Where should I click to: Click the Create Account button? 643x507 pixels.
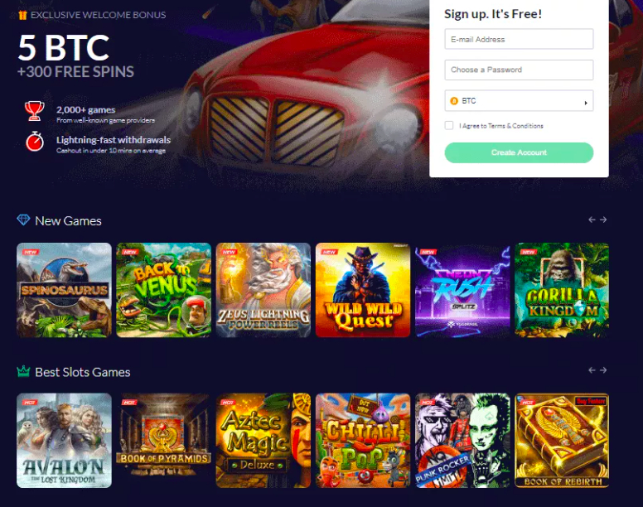[519, 152]
